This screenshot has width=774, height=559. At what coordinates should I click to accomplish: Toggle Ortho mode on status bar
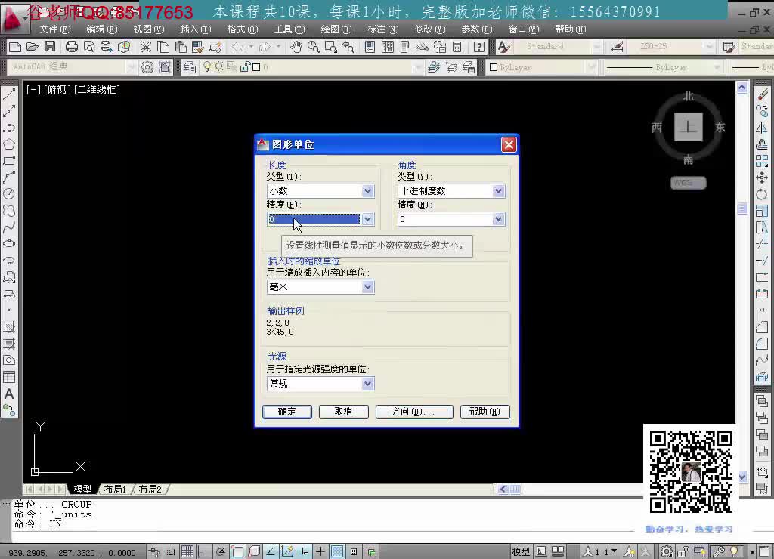204,551
